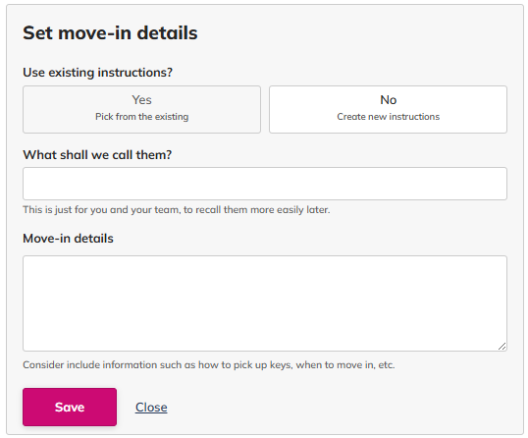528x438 pixels.
Task: Select No to create new instructions
Action: coord(388,110)
